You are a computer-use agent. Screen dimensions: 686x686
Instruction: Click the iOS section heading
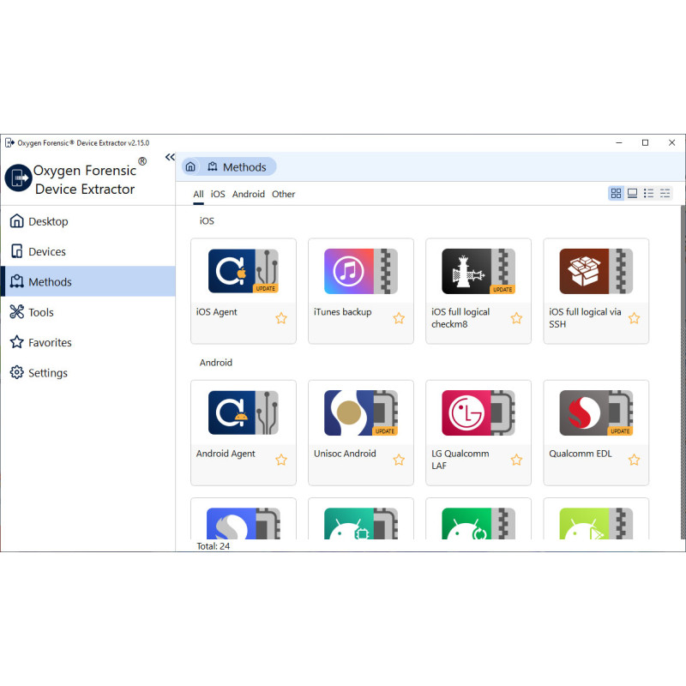point(207,221)
